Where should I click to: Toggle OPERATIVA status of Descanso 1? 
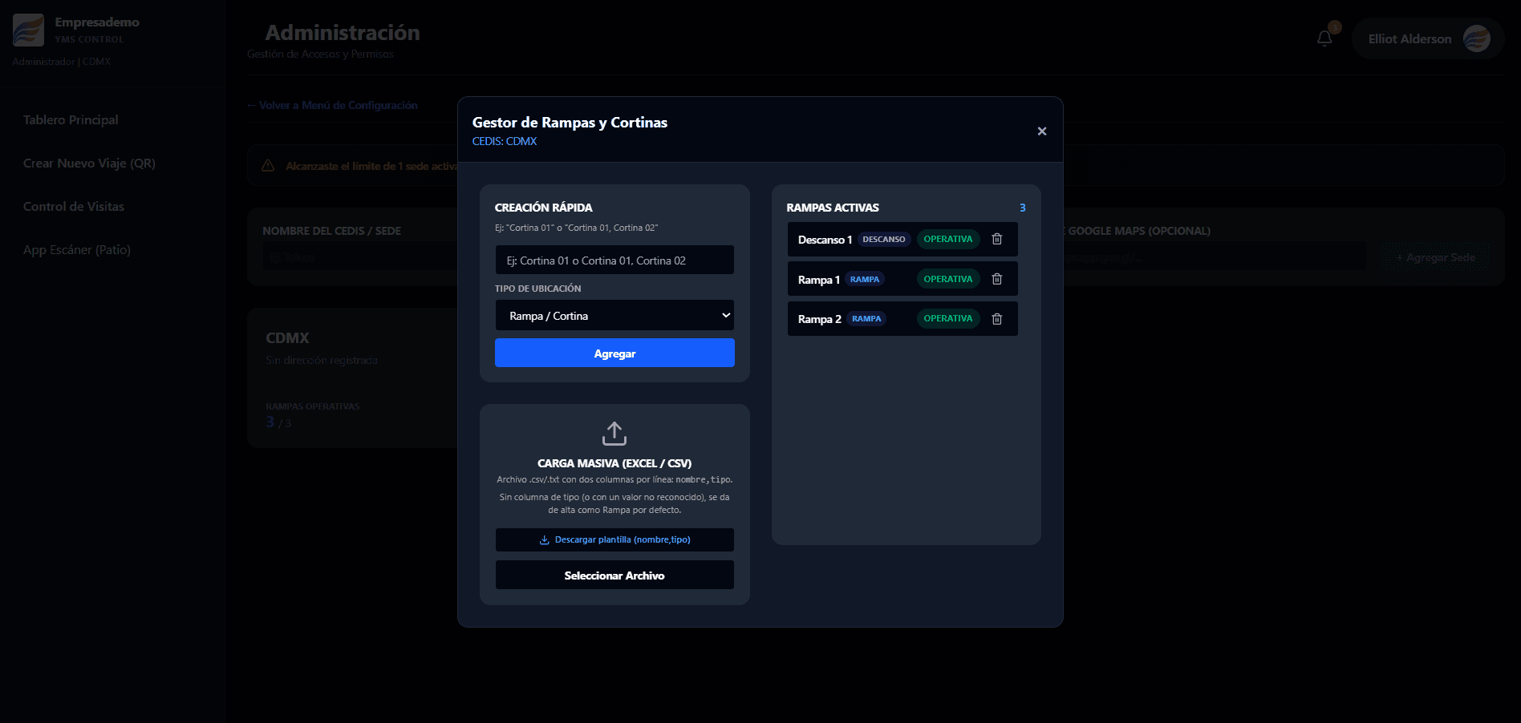(x=948, y=239)
